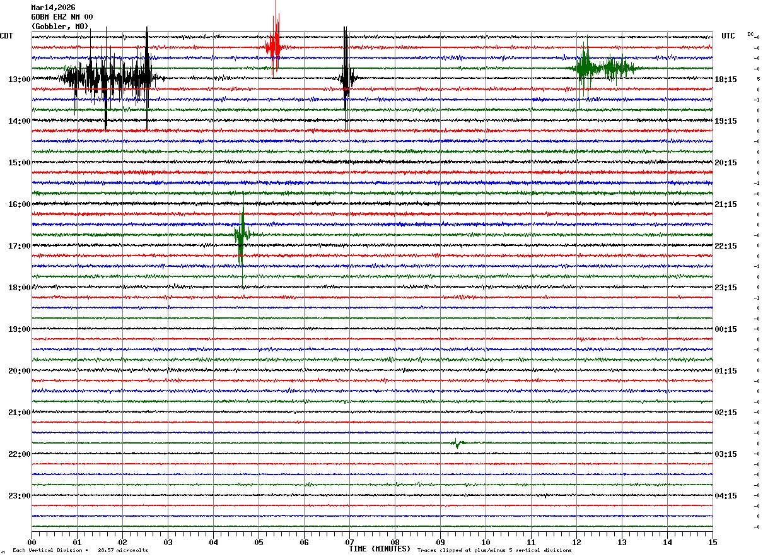Click the 03 minute axis tick label
The height and width of the screenshot is (559, 763).
168,542
